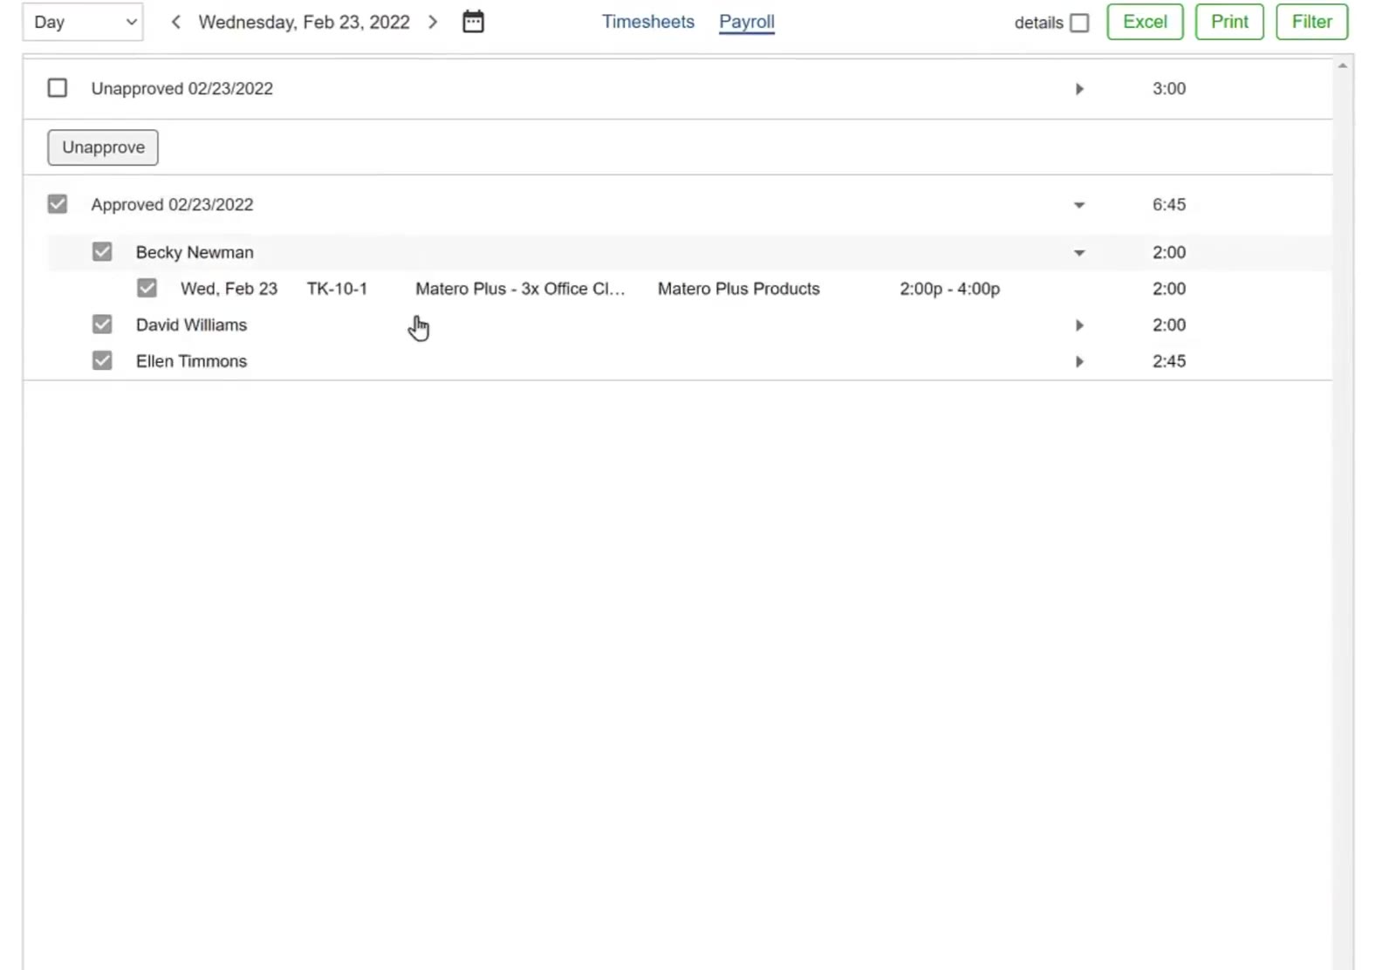Click the 3:00 unapproved total
Screen dimensions: 1396x970
[1168, 88]
